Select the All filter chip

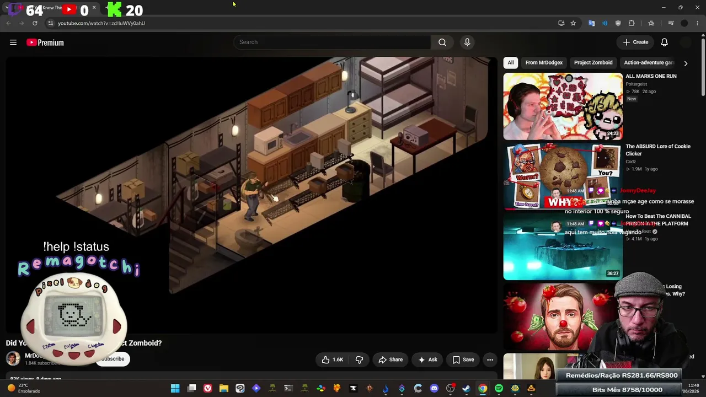[x=511, y=63]
